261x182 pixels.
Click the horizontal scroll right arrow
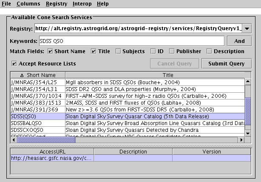coord(241,140)
